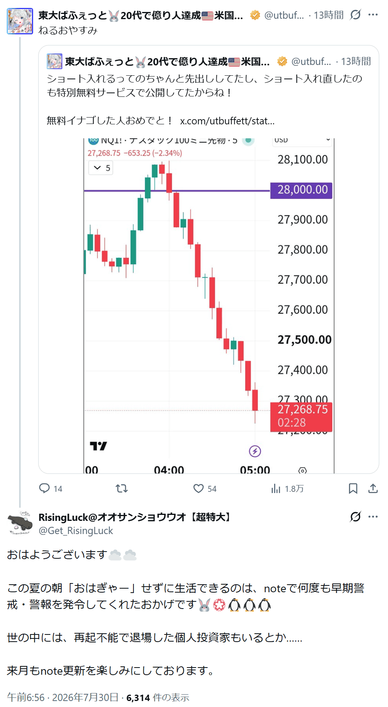Expand the chart's USD currency dropdown
The width and height of the screenshot is (388, 707).
tap(302, 140)
